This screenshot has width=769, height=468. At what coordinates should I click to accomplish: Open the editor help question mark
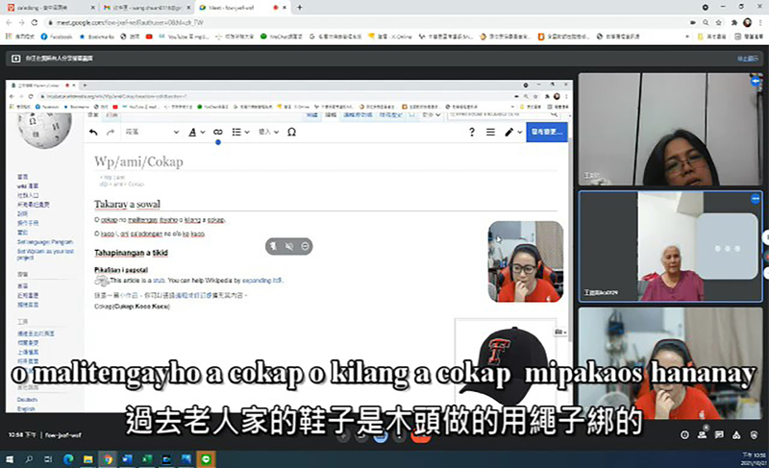(471, 132)
